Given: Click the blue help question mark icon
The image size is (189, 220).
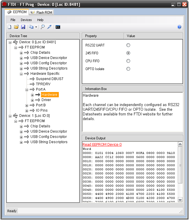Looking at the screenshot, I should coord(179,27).
